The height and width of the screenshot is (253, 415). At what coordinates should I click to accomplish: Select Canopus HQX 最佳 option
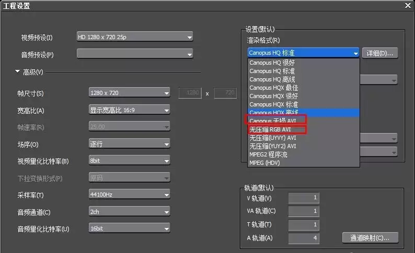pos(304,88)
